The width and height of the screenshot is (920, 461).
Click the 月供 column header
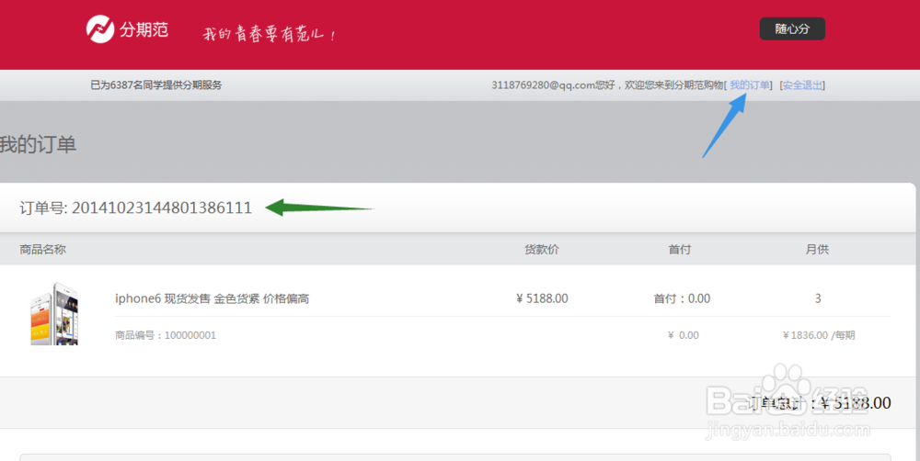(x=817, y=250)
